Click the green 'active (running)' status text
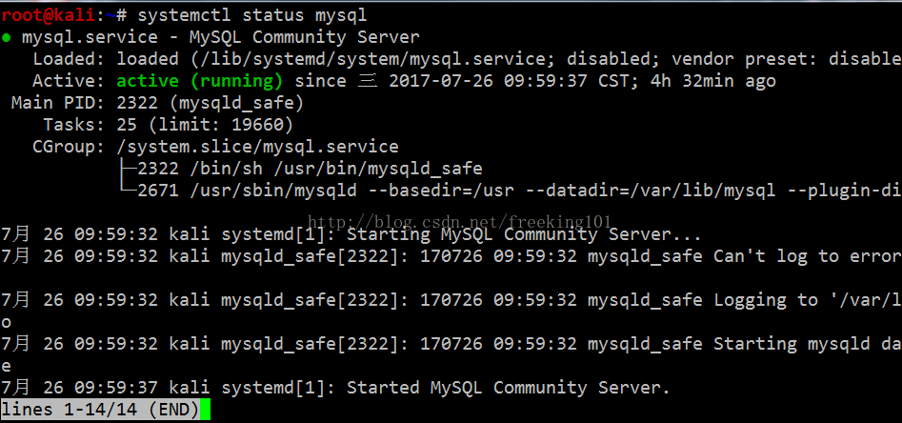902x423 pixels. point(200,81)
